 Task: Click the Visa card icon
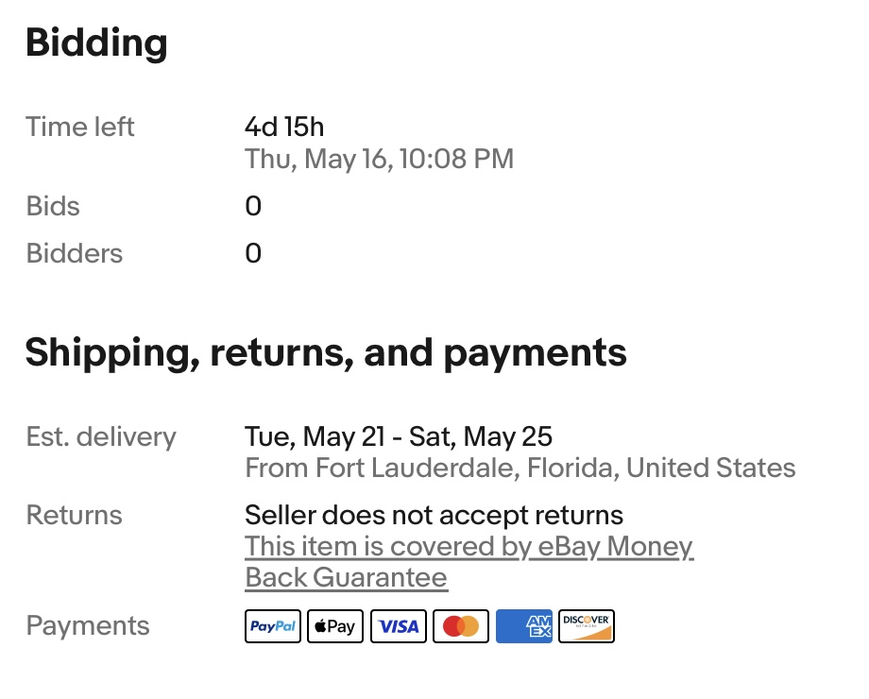[x=399, y=626]
